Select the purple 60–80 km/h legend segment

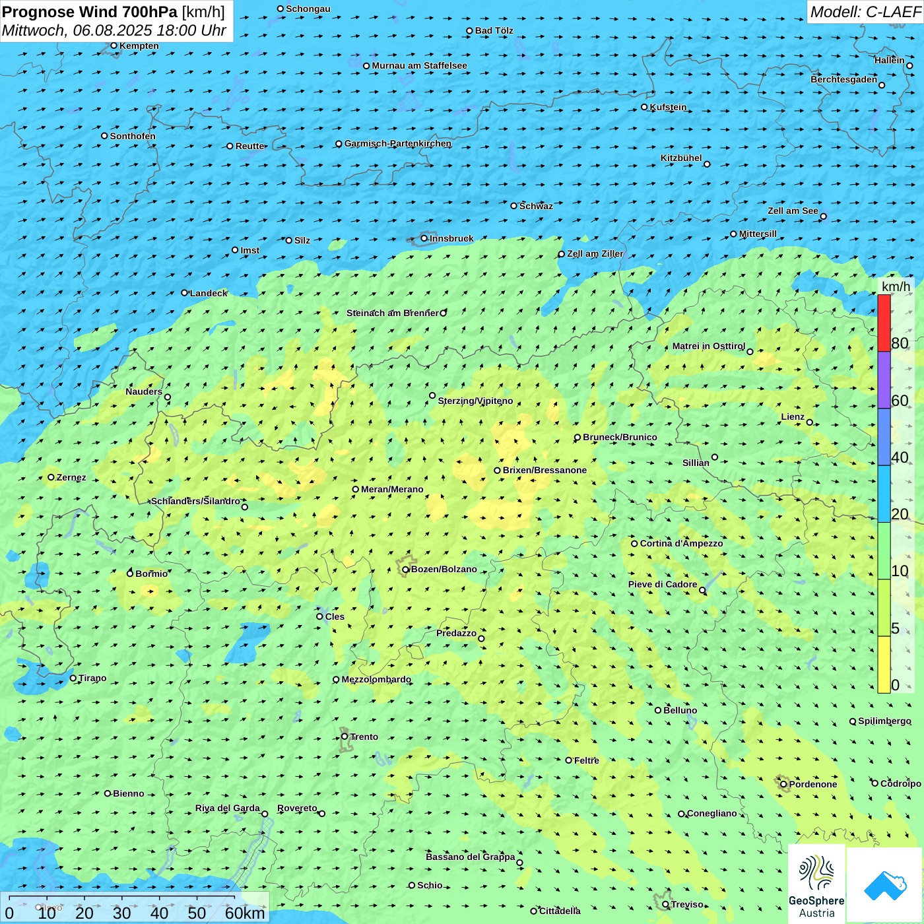tap(884, 380)
